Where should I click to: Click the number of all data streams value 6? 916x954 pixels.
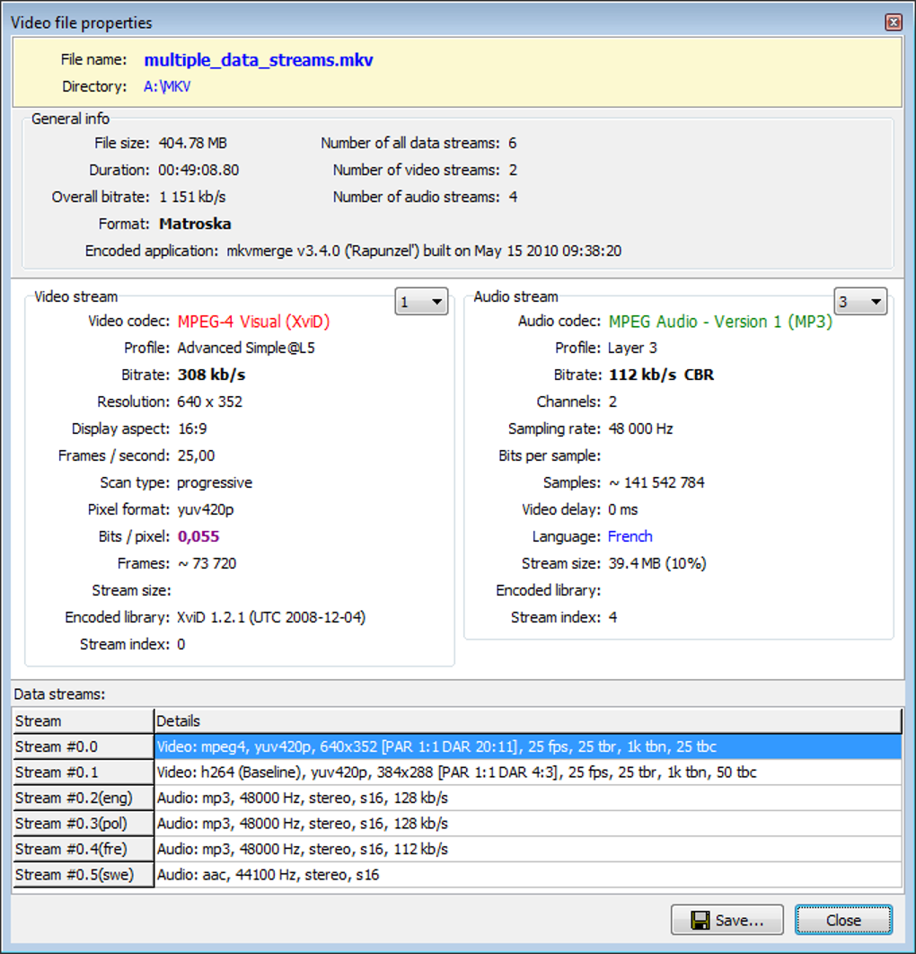point(513,143)
